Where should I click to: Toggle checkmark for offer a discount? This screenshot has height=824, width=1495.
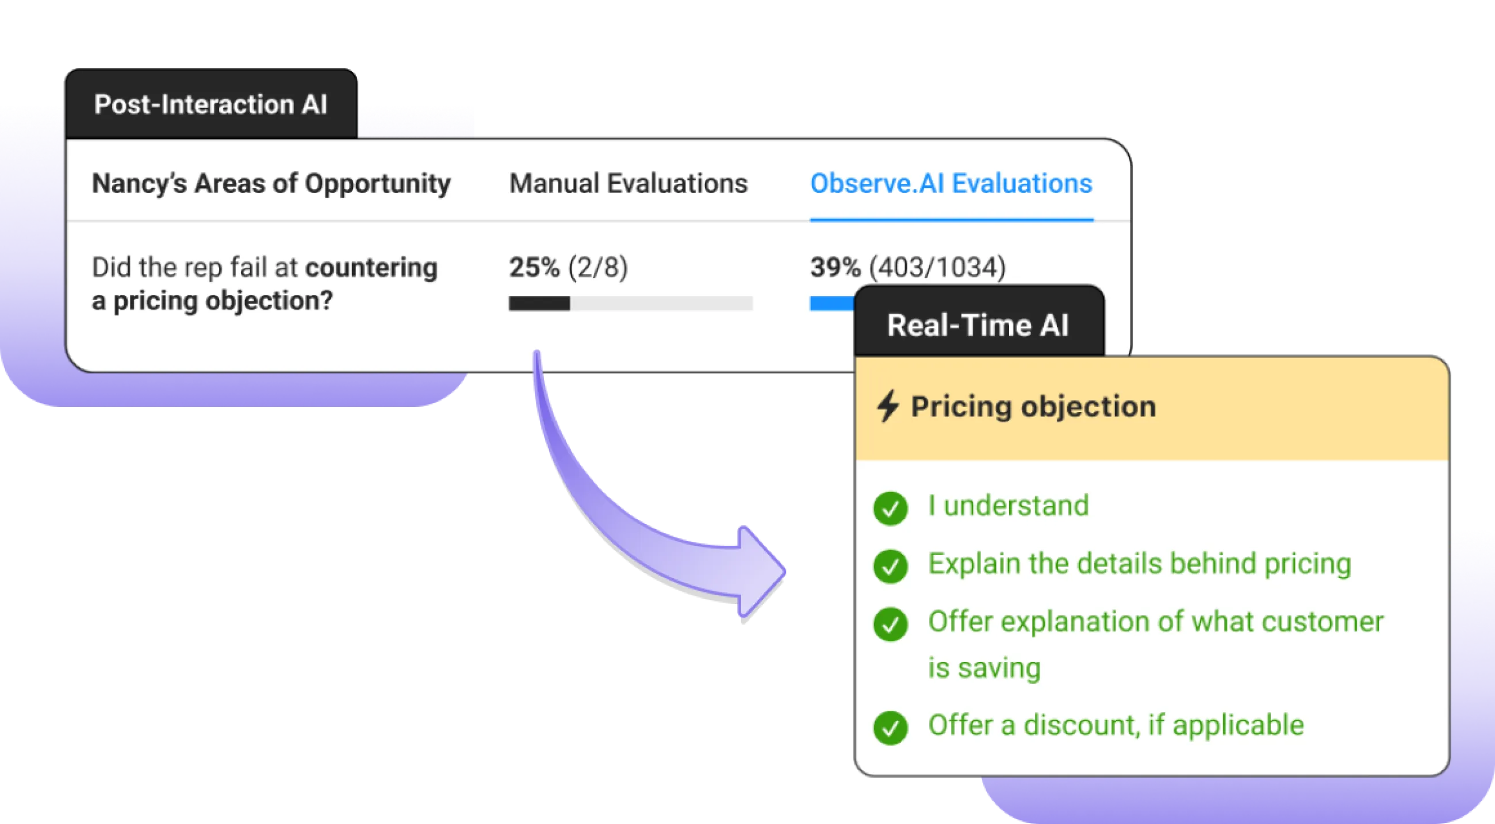890,727
